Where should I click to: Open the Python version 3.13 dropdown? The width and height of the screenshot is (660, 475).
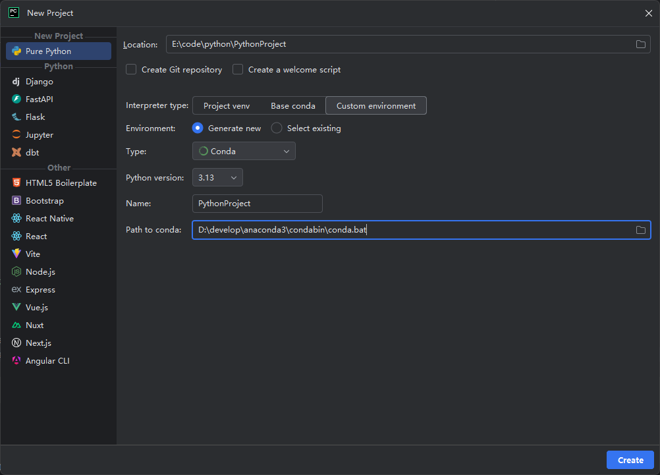[x=217, y=178]
